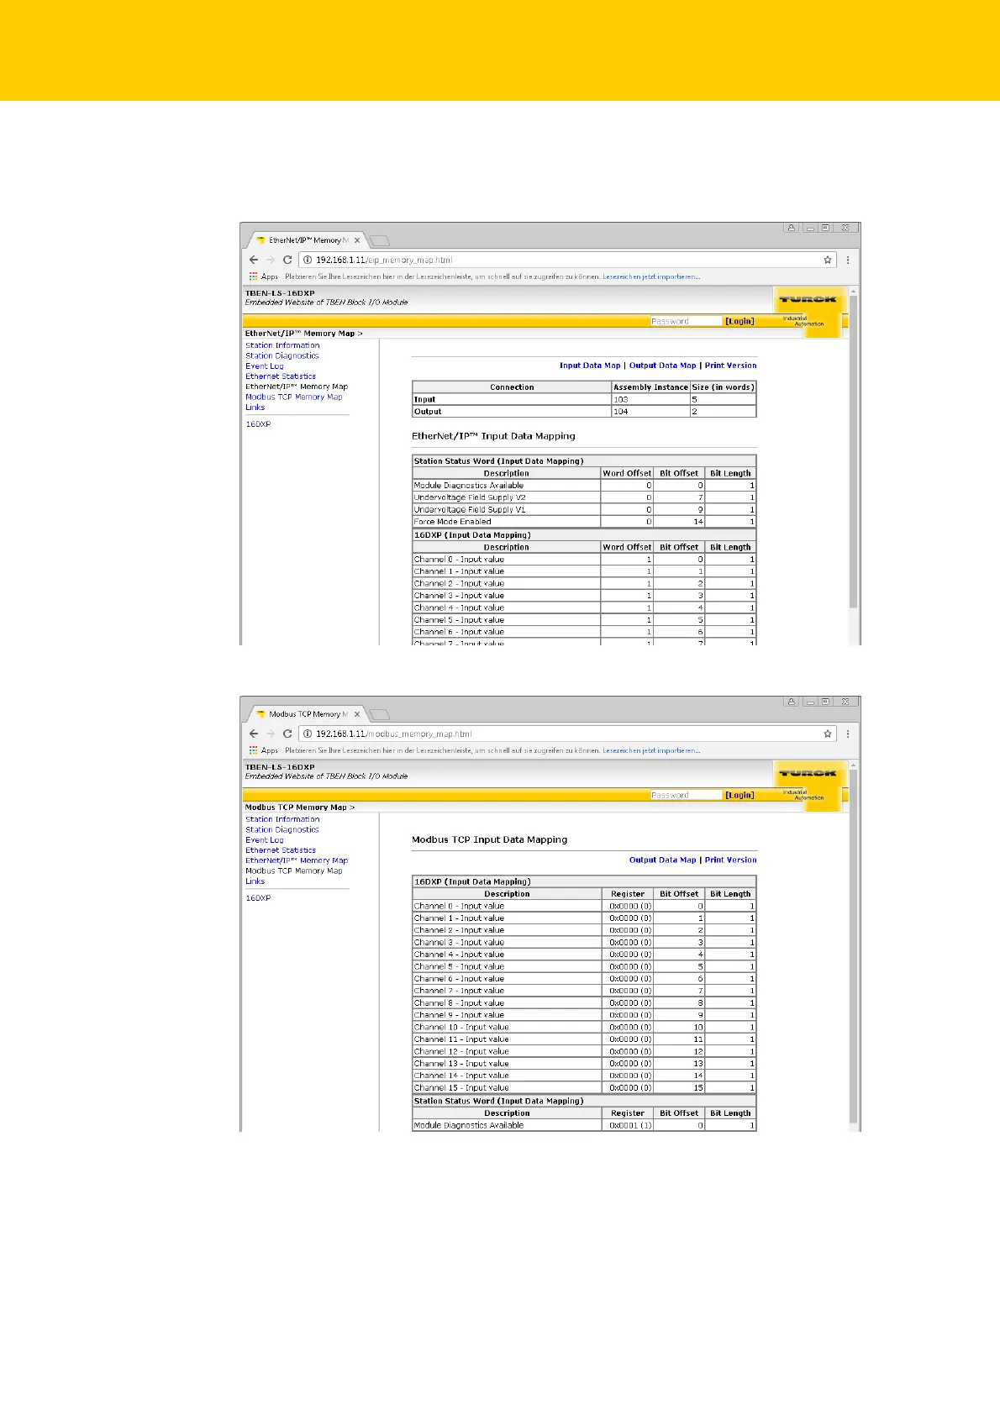1000x1415 pixels.
Task: Click 'Undervoltage Field Supply V1' row text
Action: [469, 510]
